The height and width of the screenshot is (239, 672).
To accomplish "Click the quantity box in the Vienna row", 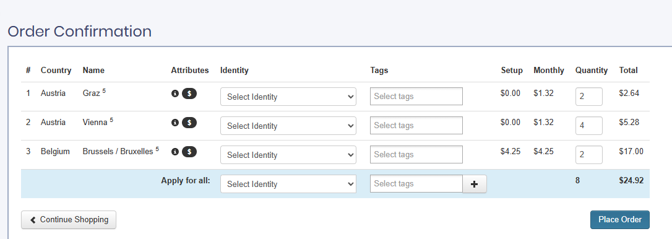I will [589, 126].
